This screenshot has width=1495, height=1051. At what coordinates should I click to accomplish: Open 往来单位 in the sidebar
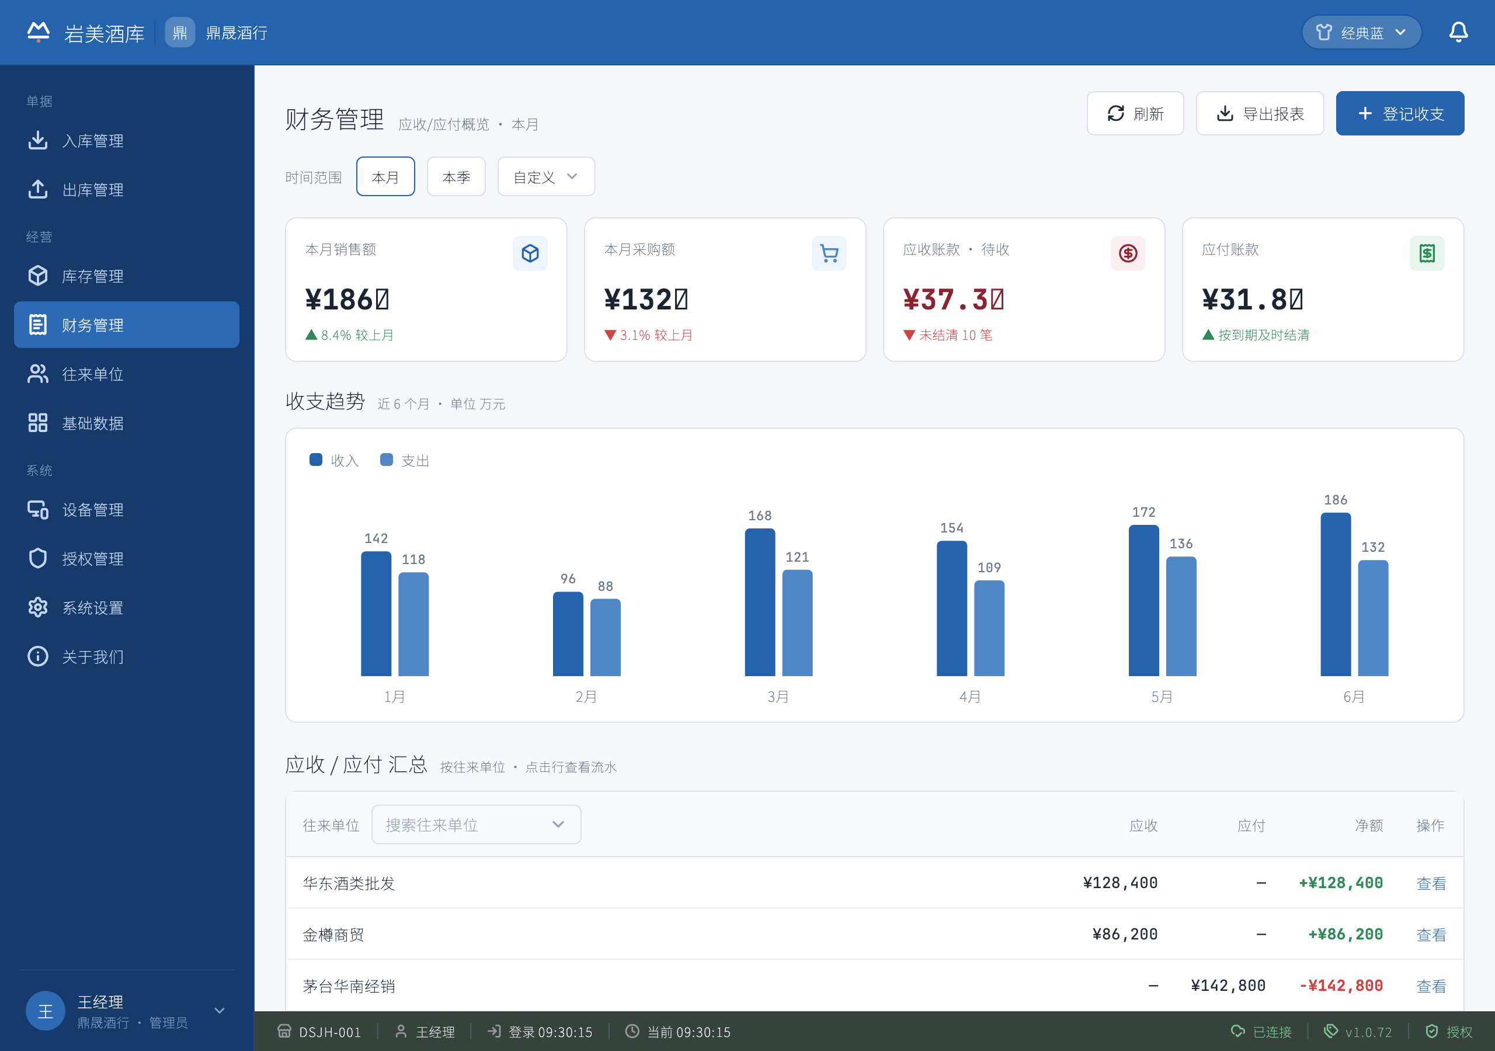[x=126, y=374]
